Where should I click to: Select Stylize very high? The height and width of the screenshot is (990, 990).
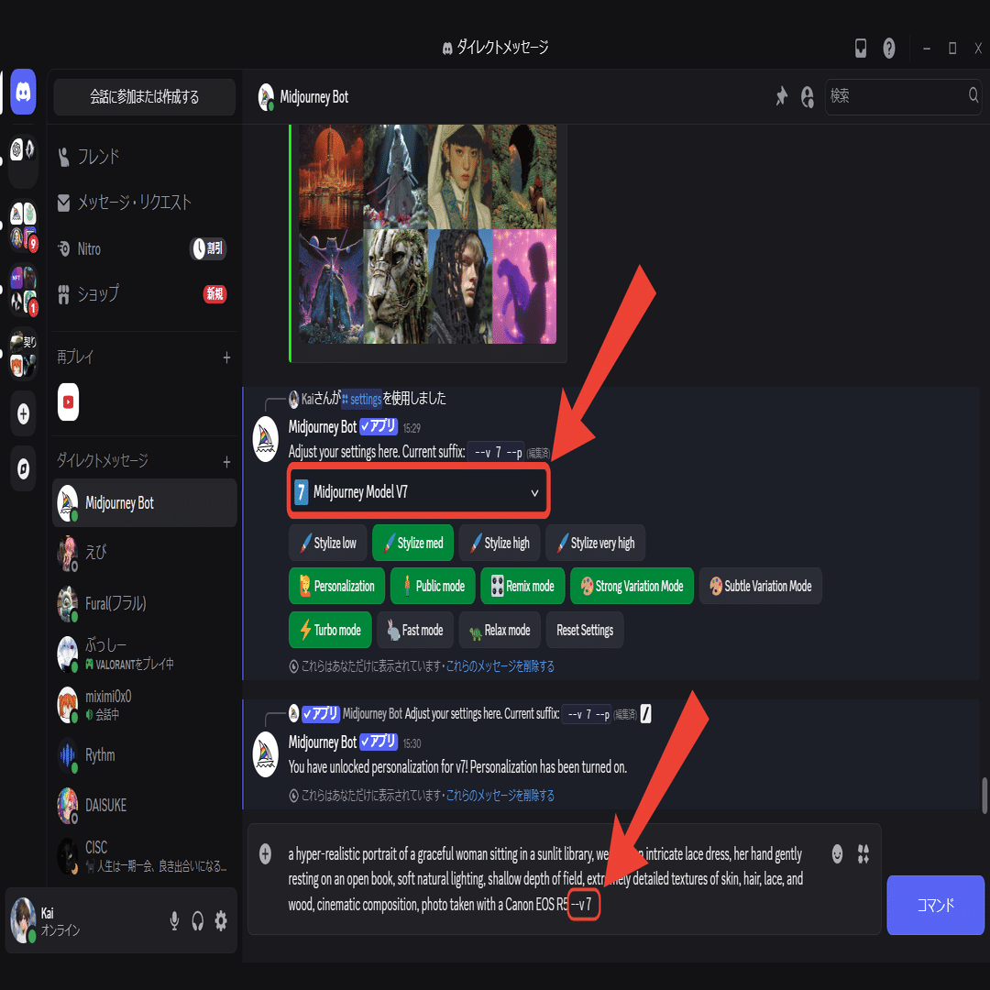[596, 543]
